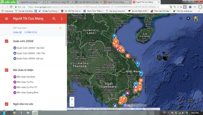Click the blue pin marker at top of coast
This screenshot has height=115, width=203.
114,36
